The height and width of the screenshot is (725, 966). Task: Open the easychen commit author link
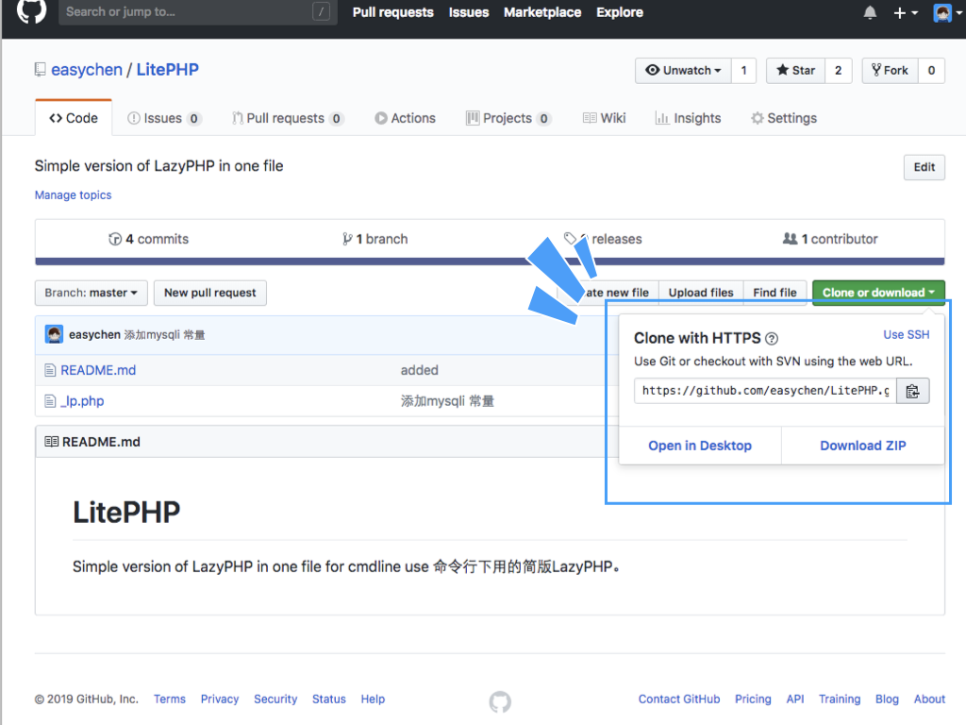point(94,335)
